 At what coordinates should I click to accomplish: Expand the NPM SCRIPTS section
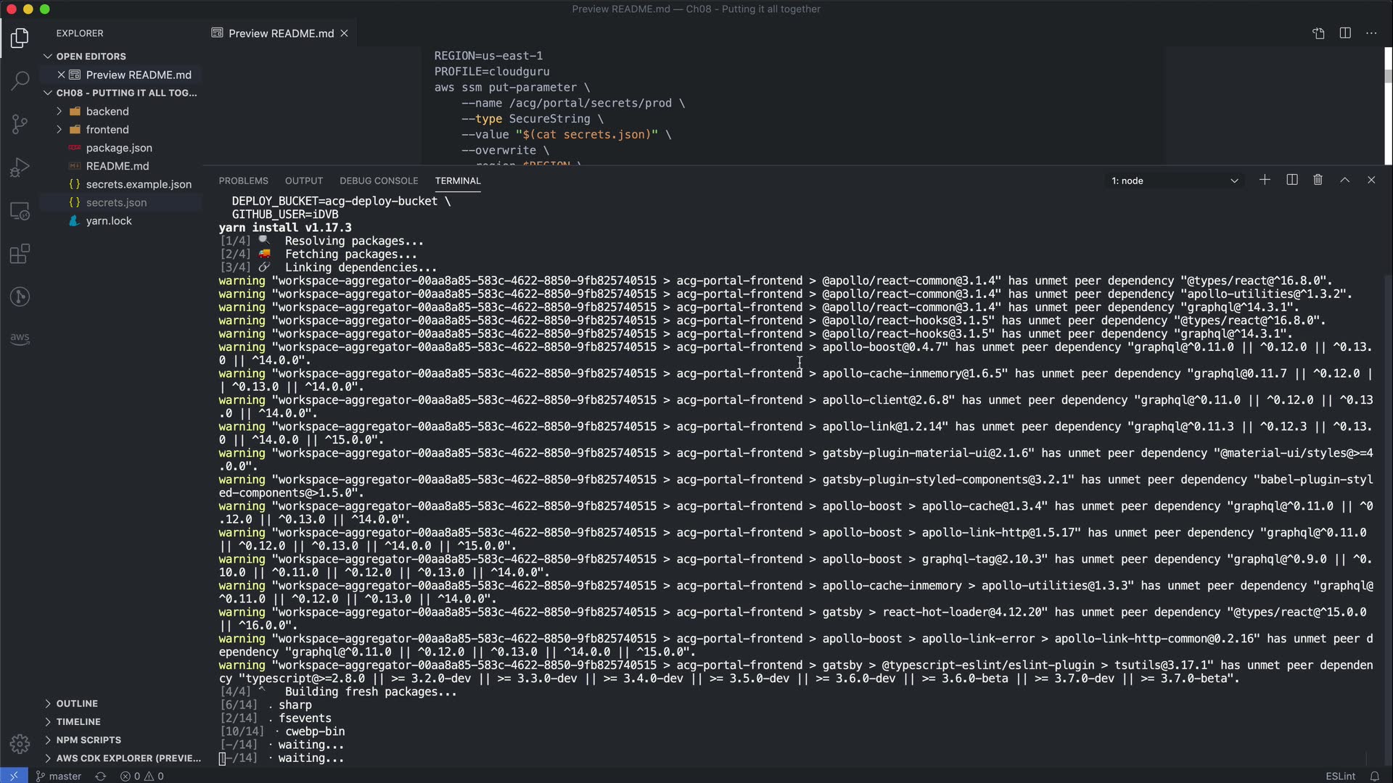tap(88, 739)
